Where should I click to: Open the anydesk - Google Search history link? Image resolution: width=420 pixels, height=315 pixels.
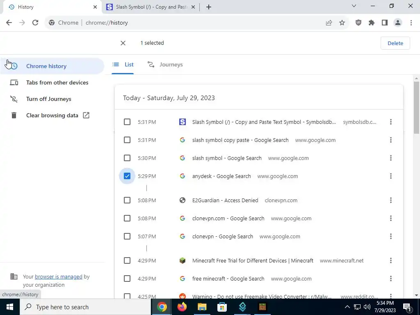pyautogui.click(x=221, y=176)
